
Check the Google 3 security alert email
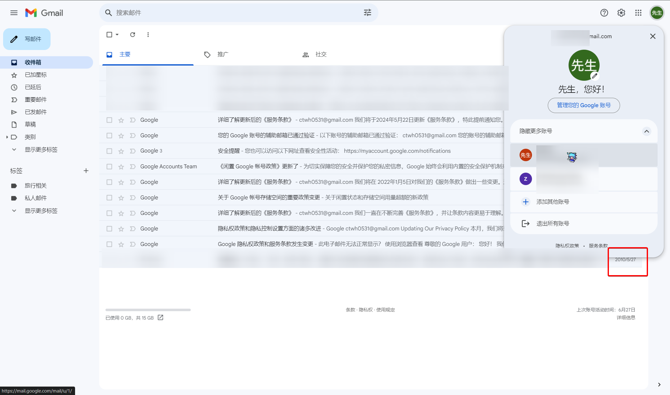click(x=109, y=151)
